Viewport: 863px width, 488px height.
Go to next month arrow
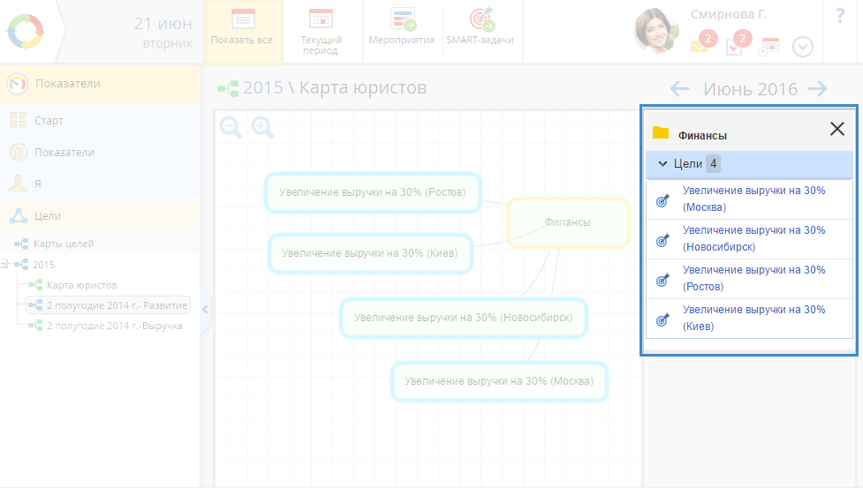(818, 88)
